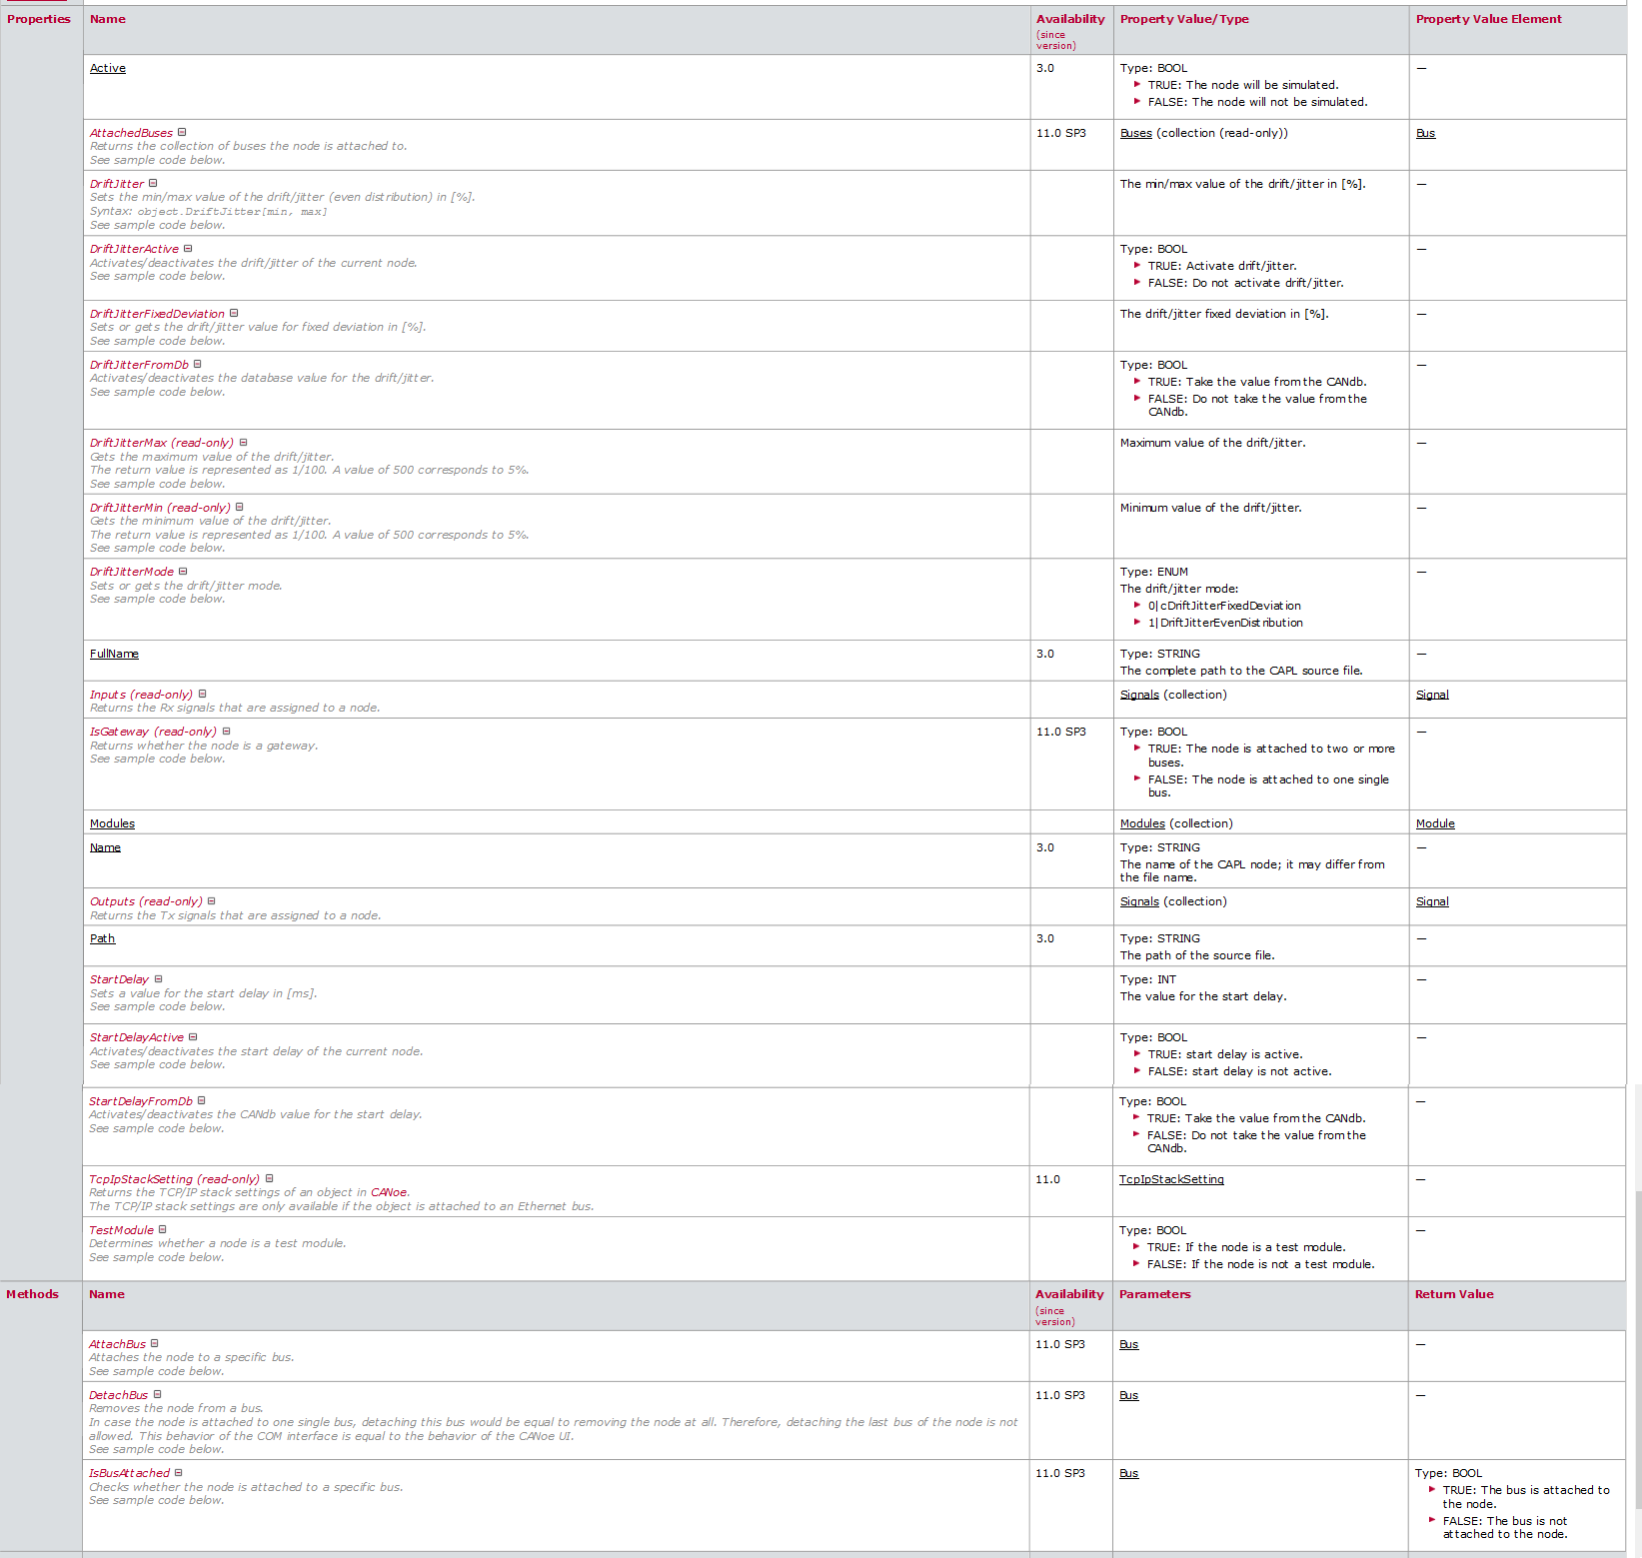The image size is (1642, 1558).
Task: Open the Buses collection link
Action: coord(1136,133)
